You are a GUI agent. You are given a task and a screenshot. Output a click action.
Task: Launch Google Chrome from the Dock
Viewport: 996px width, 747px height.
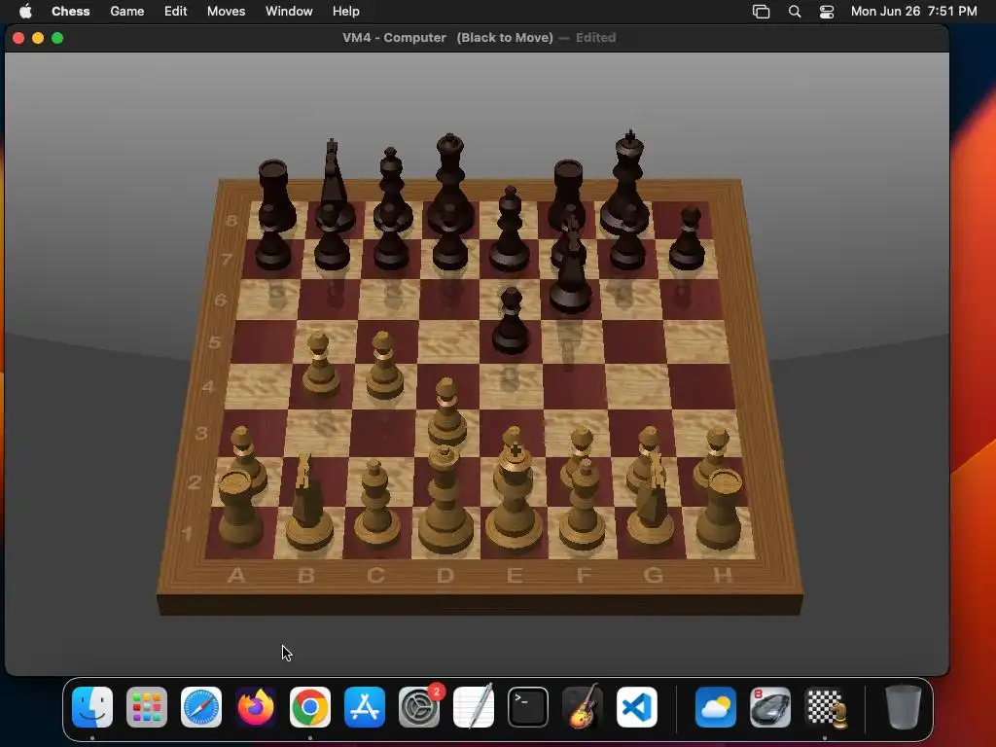tap(310, 707)
